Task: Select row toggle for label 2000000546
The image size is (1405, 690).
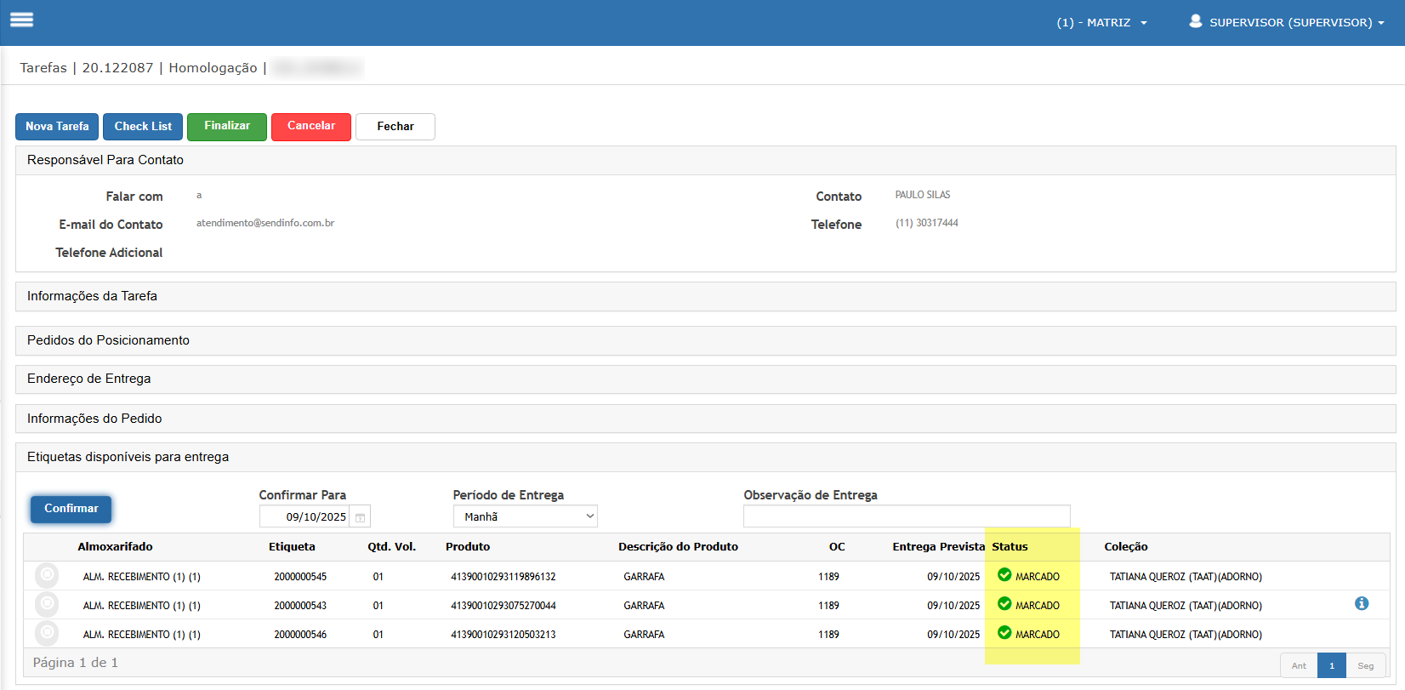Action: (47, 634)
